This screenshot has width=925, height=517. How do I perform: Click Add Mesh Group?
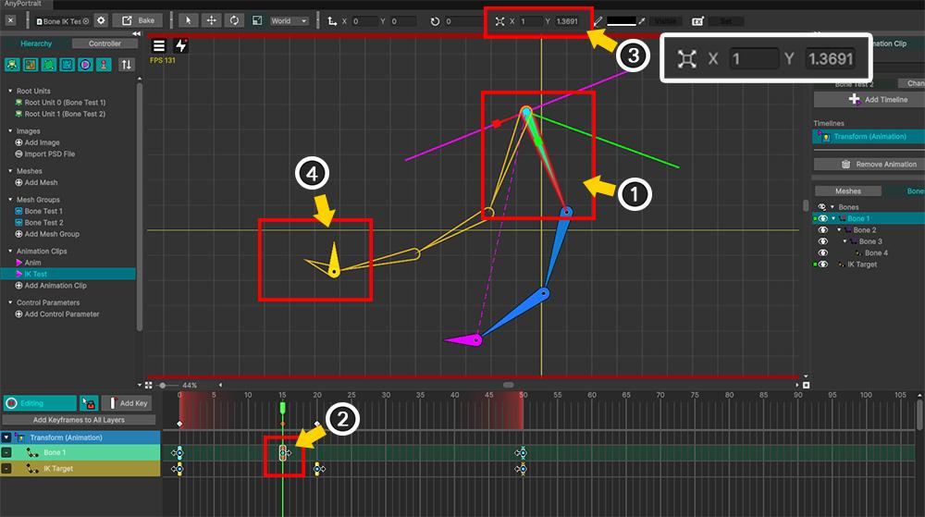click(52, 234)
